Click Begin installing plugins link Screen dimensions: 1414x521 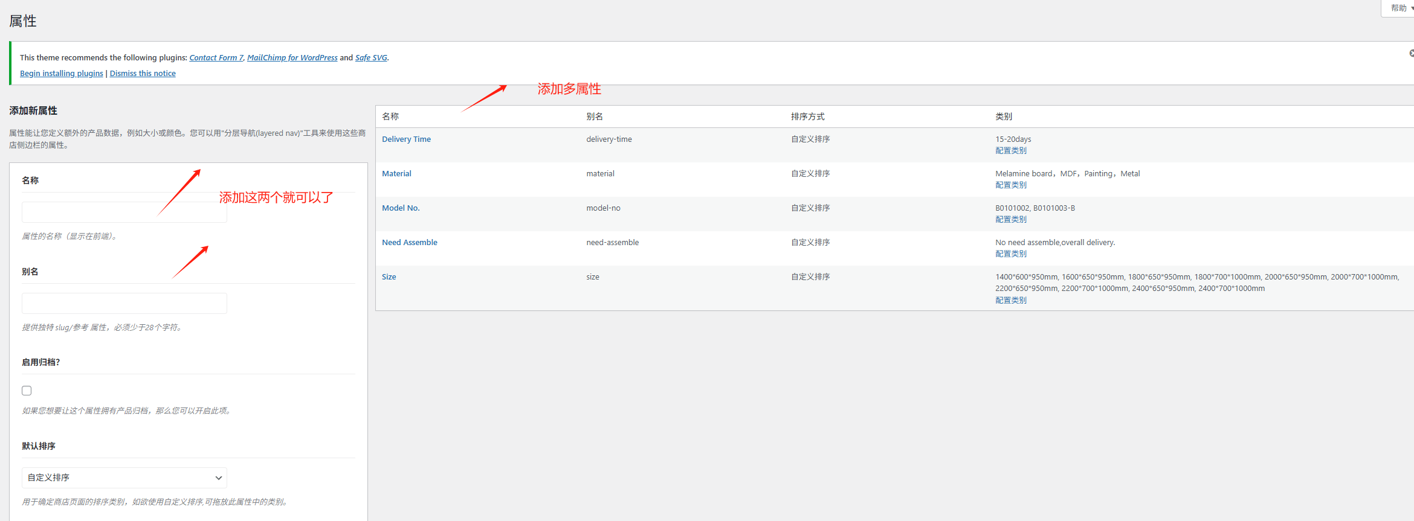[61, 74]
